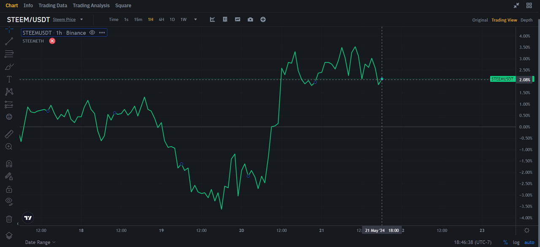Open the Square tab
The width and height of the screenshot is (540, 247).
[x=123, y=5]
